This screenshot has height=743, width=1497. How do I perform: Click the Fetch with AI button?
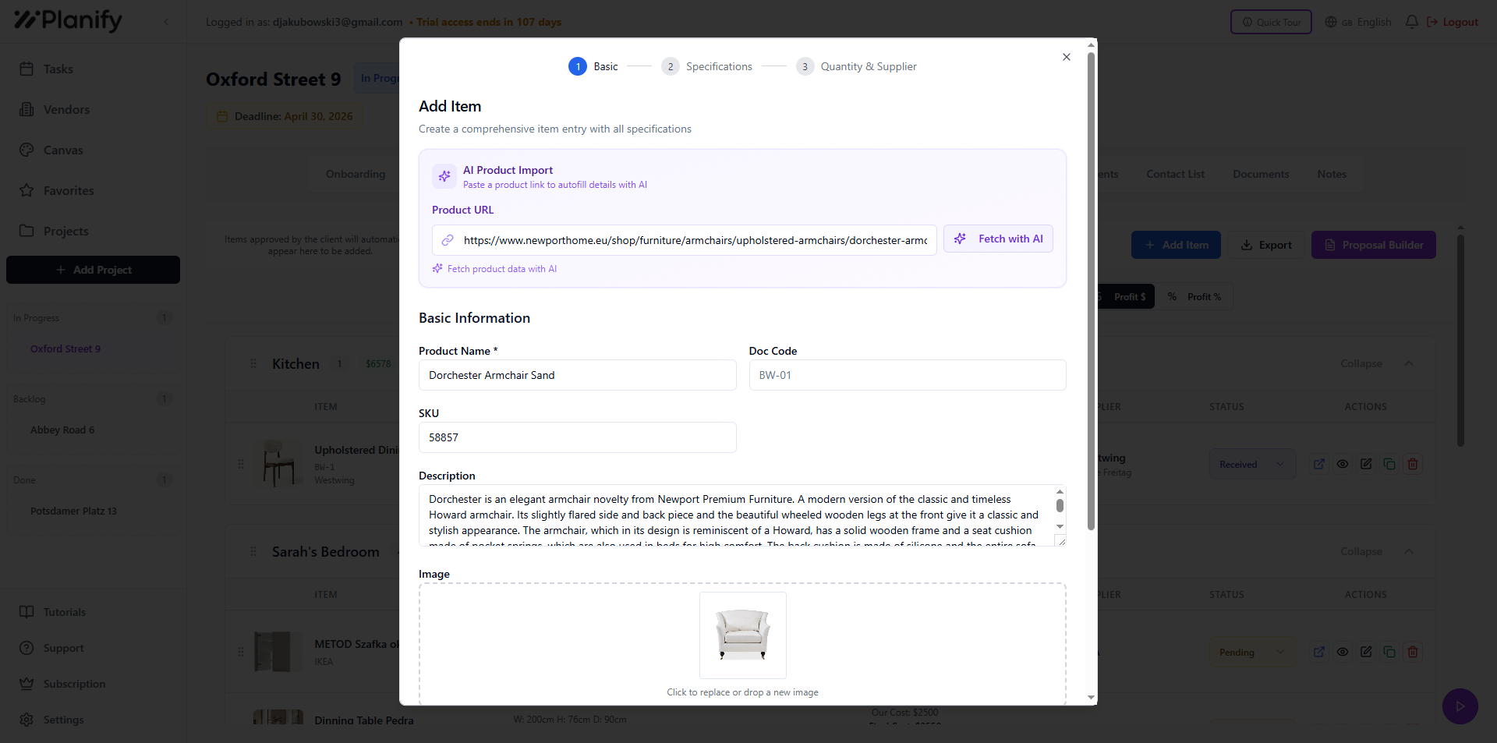(x=998, y=239)
